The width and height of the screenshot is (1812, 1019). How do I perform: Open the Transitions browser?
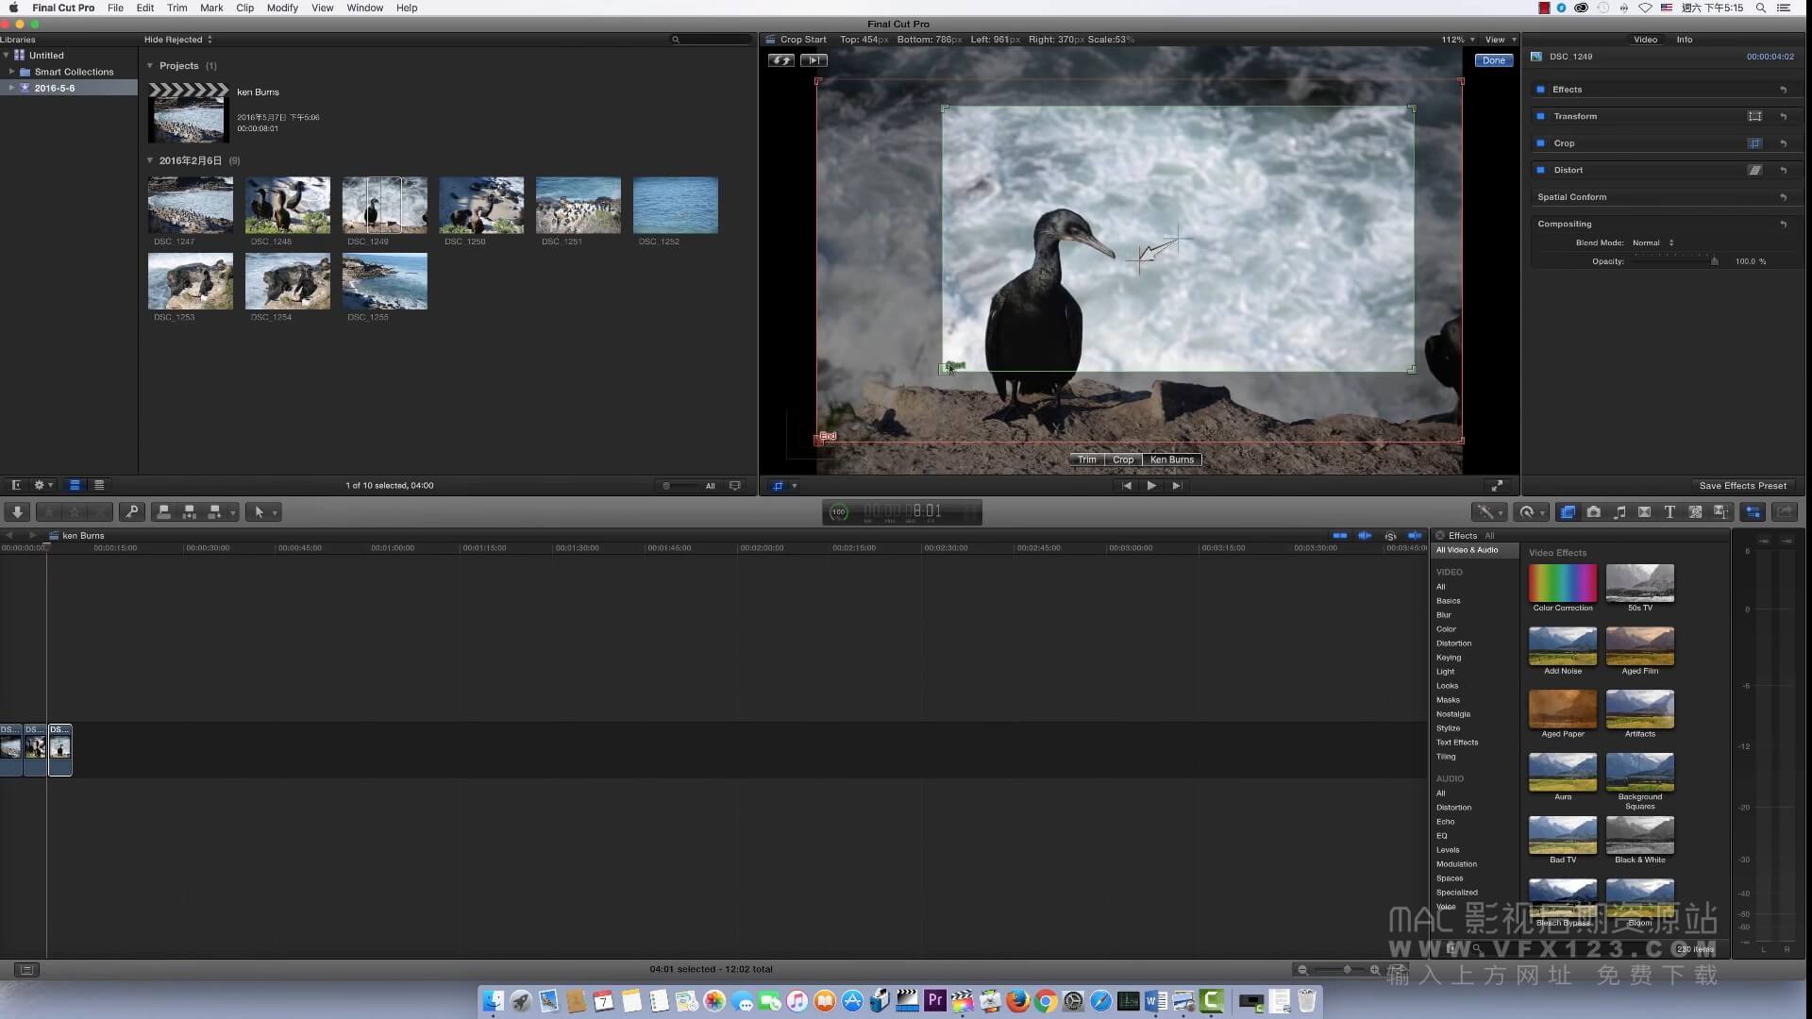point(1645,511)
